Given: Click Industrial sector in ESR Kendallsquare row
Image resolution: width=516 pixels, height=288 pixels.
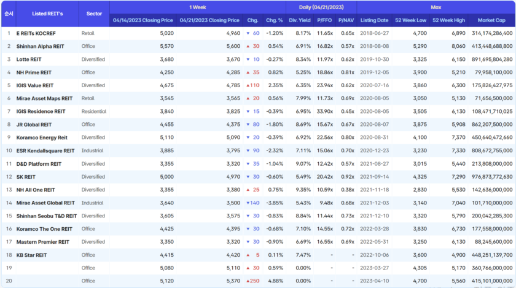Looking at the screenshot, I should (x=92, y=150).
